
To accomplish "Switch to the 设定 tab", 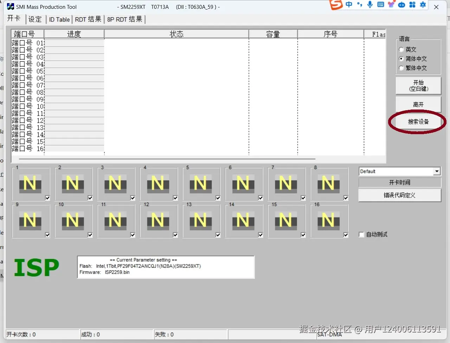I will point(35,19).
